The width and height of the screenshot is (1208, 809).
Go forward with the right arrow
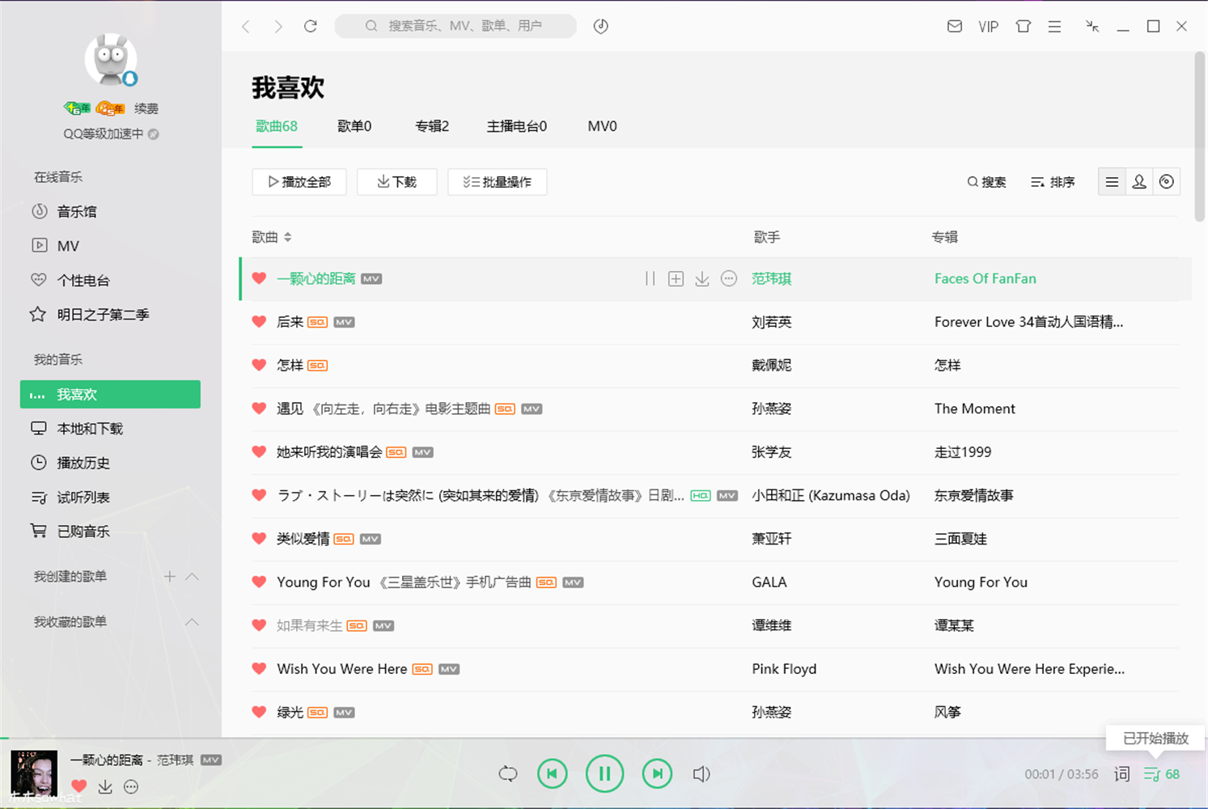click(x=278, y=27)
